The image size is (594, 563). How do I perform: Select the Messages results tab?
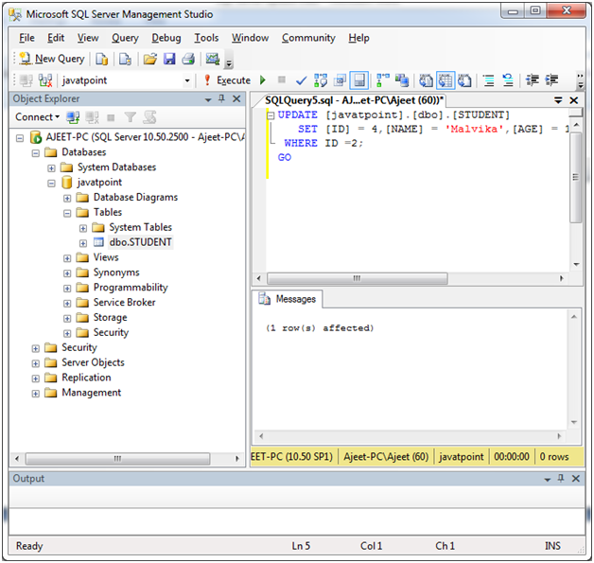(288, 299)
